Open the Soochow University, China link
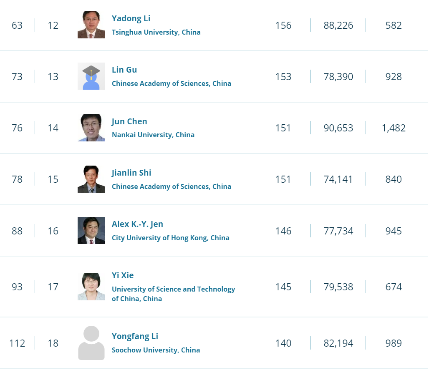 [156, 350]
